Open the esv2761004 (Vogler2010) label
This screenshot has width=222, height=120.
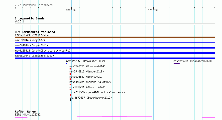[x=32, y=35]
